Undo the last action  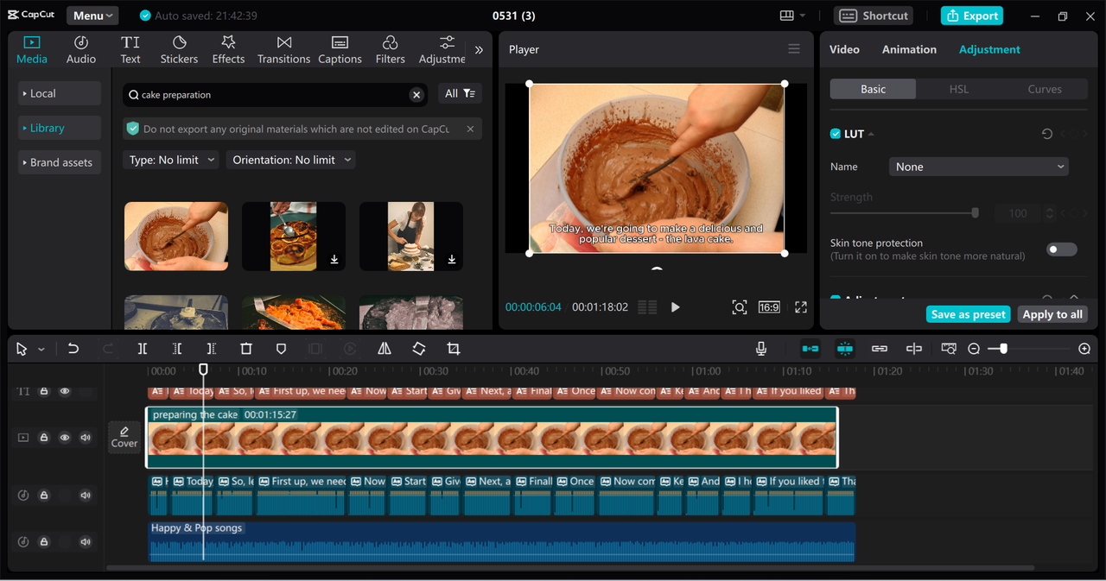73,349
